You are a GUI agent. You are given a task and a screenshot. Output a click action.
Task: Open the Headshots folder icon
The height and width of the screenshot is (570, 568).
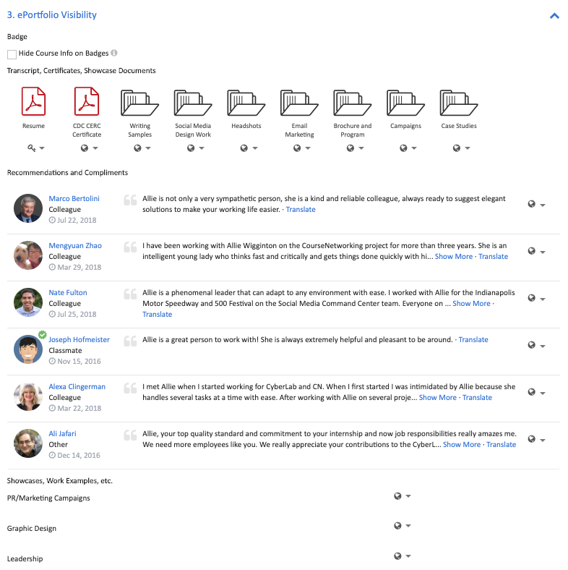246,103
